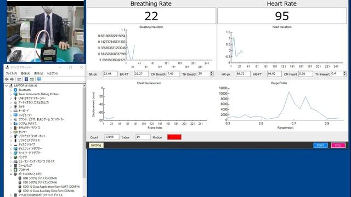This screenshot has height=197, width=351.
Task: Click the CM Heart value field
Action: point(305,74)
